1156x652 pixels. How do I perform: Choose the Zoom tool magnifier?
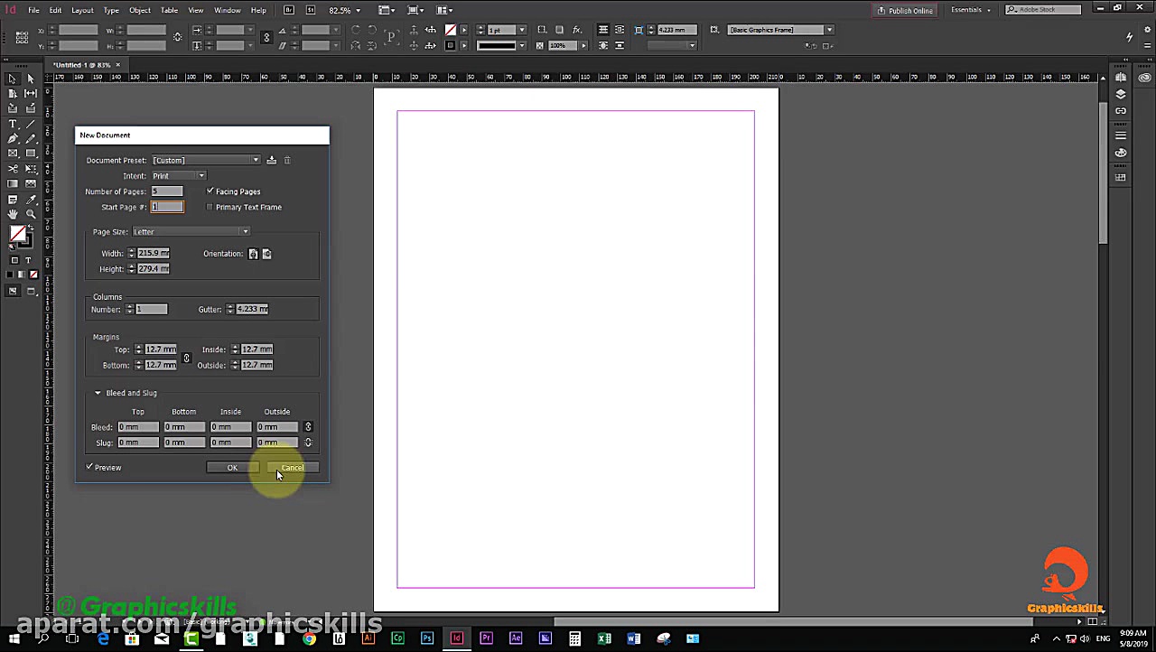31,214
